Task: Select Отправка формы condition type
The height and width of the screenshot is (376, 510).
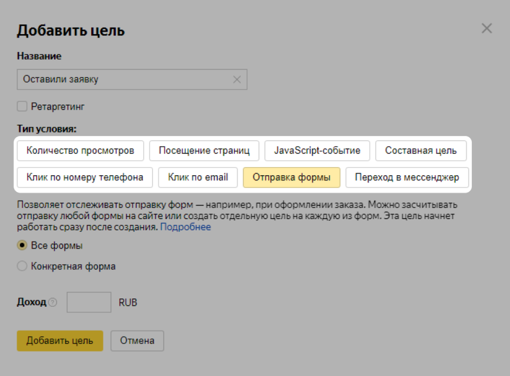Action: 291,177
